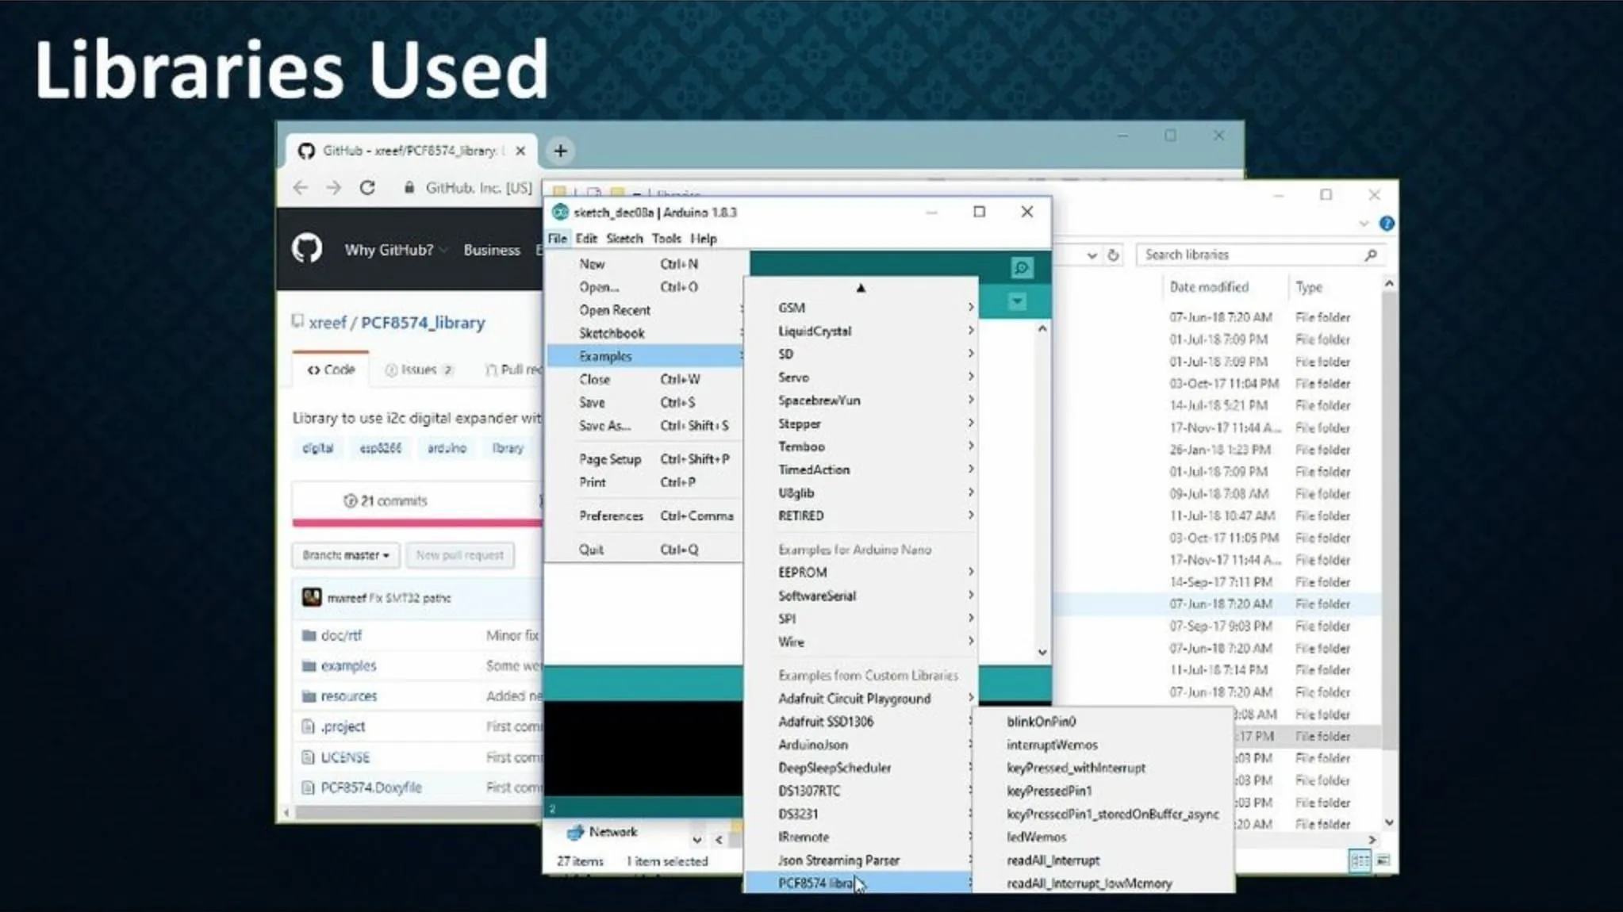
Task: Open the readAll_Interrupt example sketch
Action: coord(1103,860)
